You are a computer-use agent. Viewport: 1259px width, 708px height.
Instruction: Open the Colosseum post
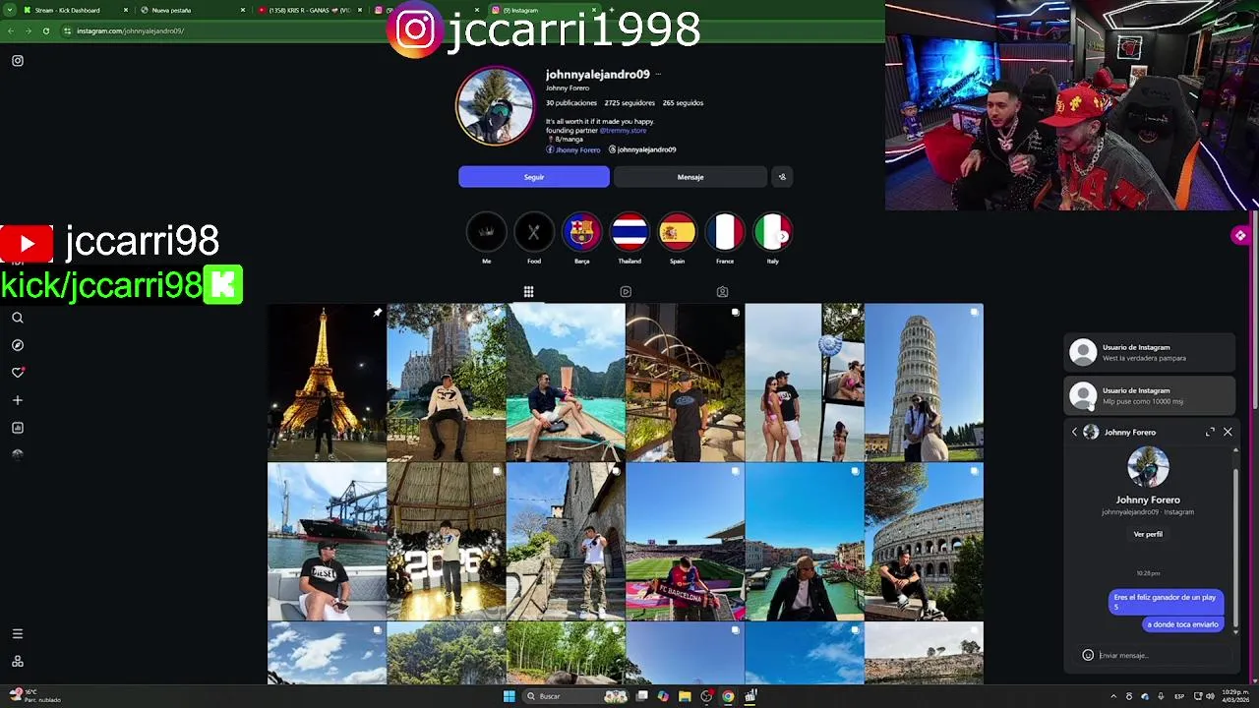point(924,542)
